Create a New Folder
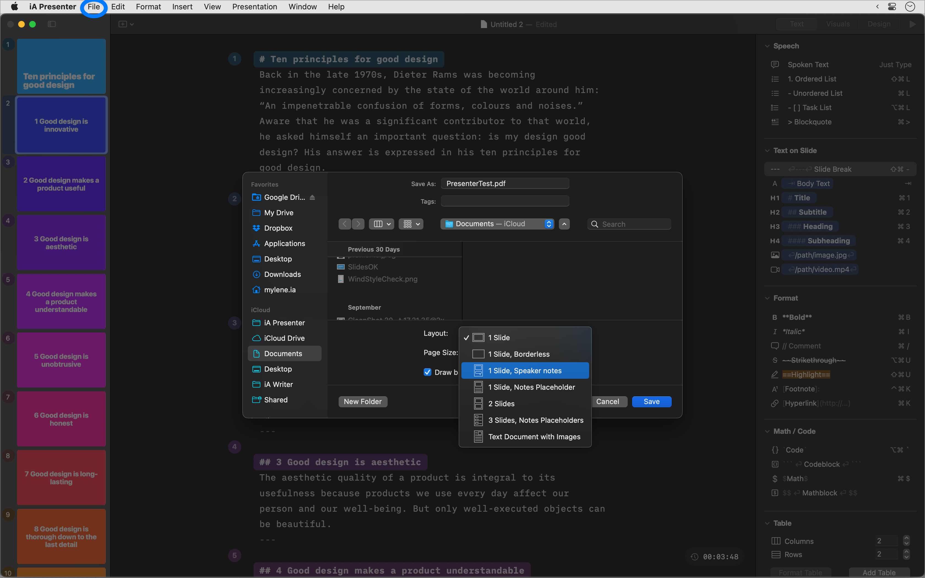This screenshot has width=925, height=578. coord(363,401)
